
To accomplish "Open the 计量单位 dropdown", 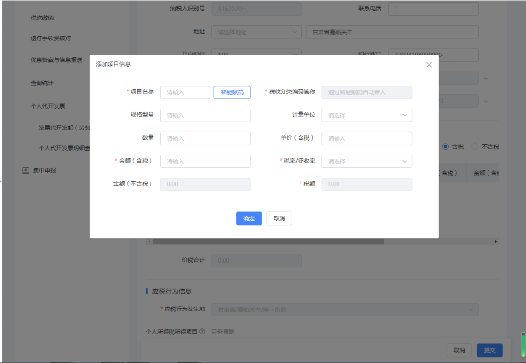I will point(366,115).
